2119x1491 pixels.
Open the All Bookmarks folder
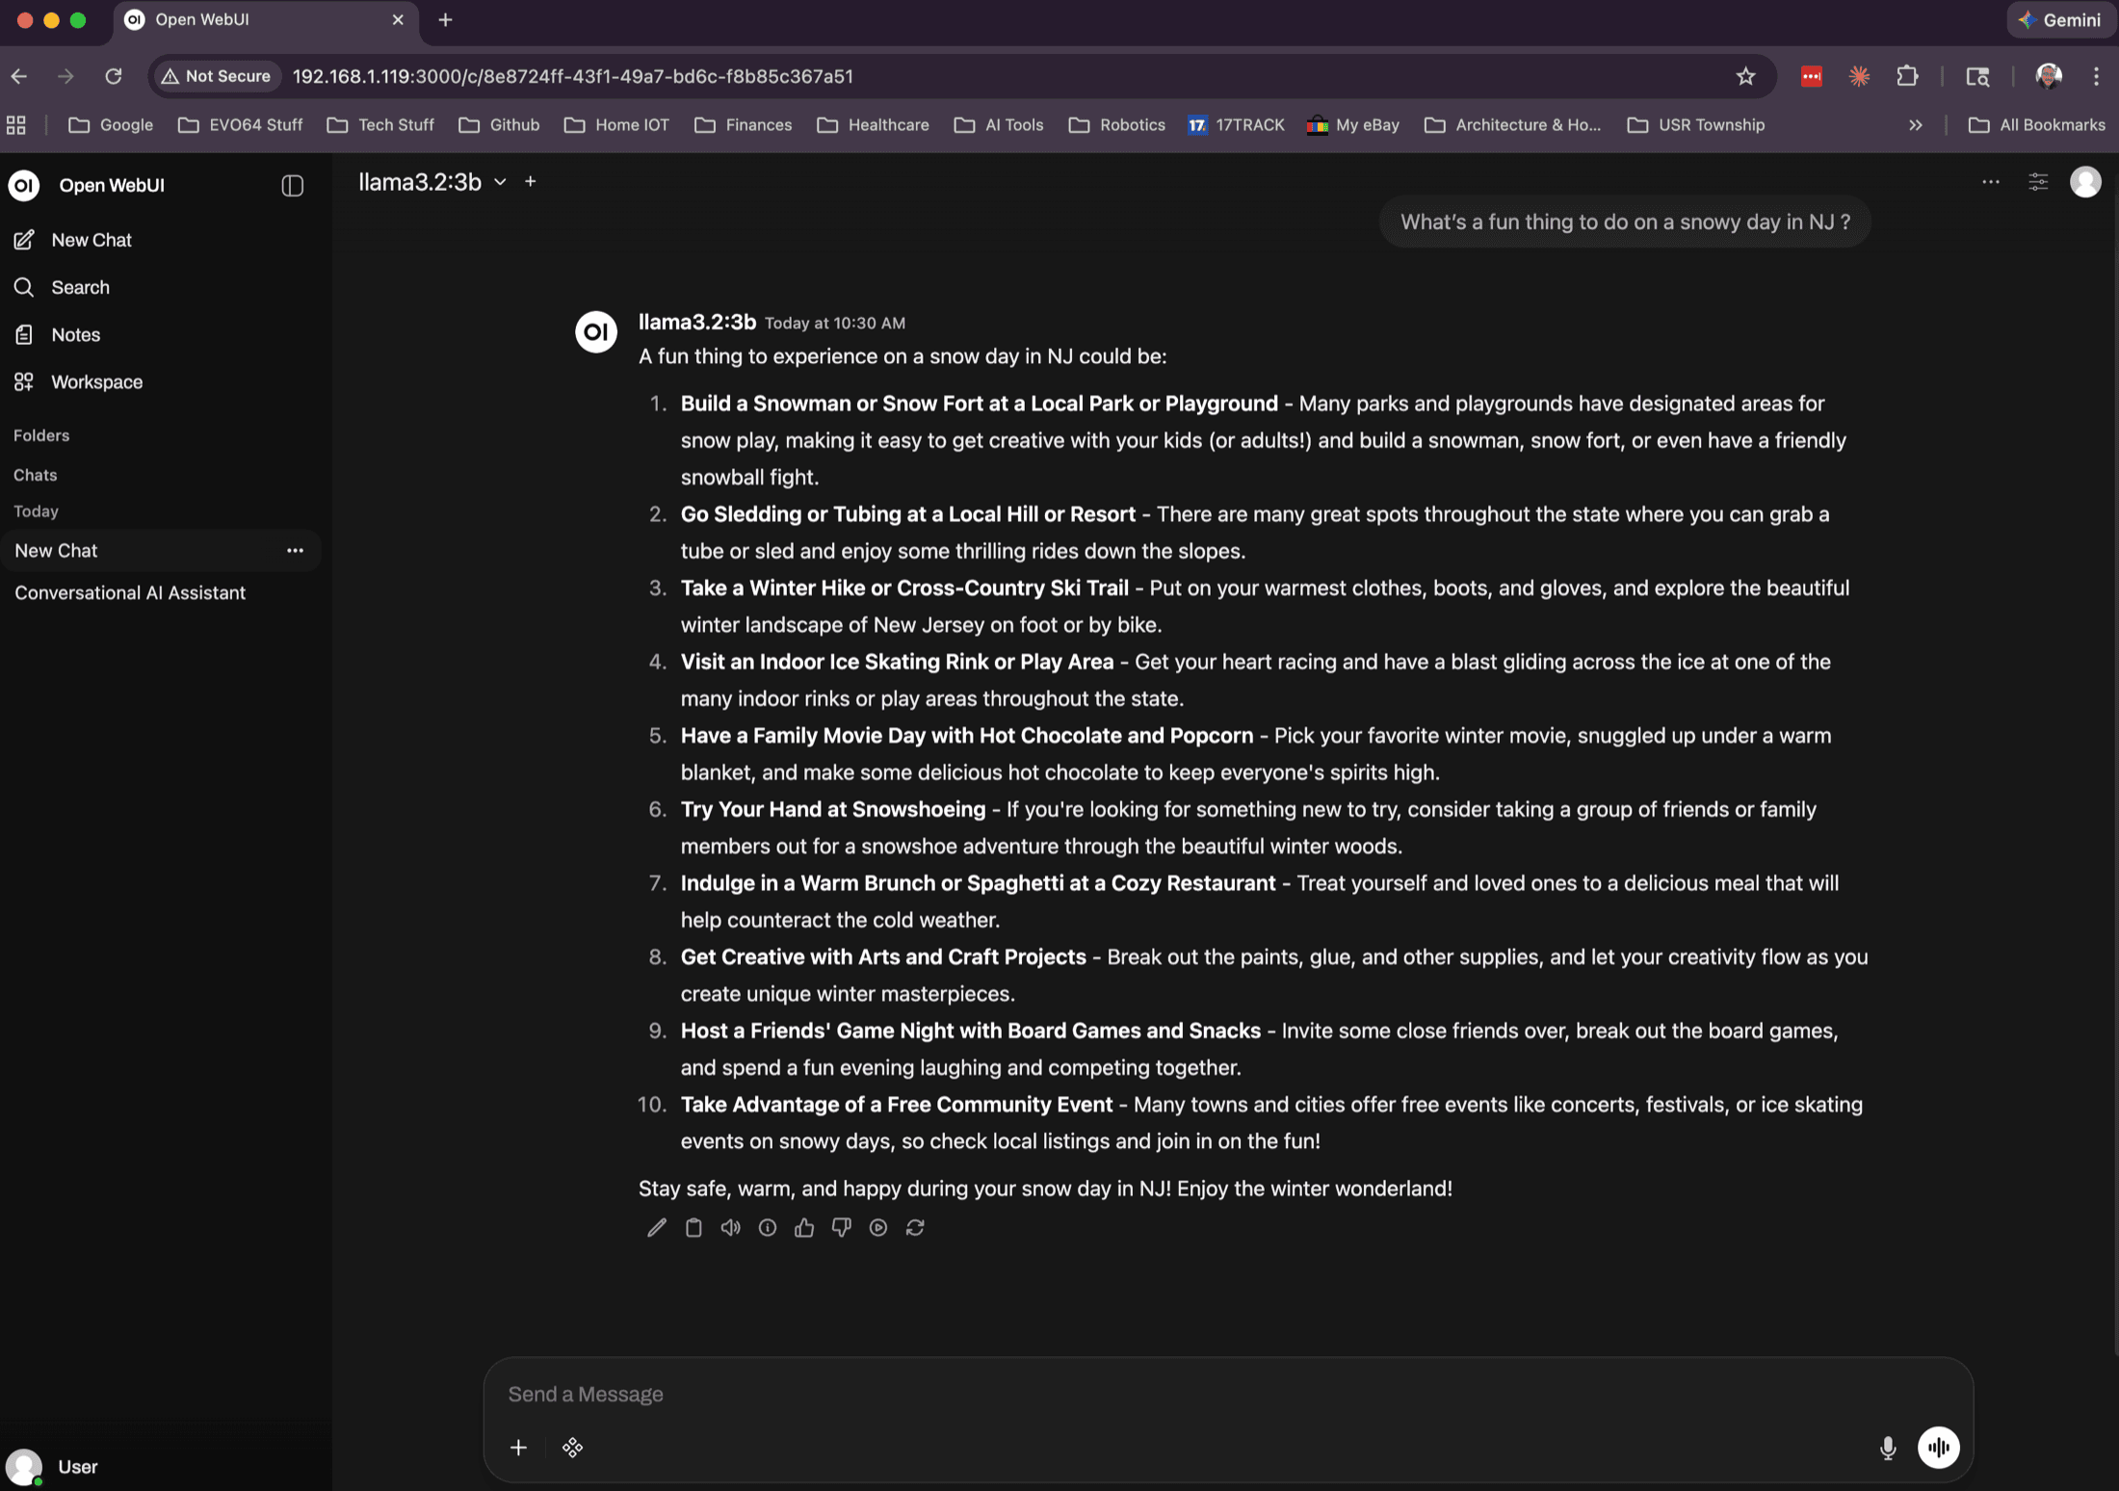click(x=2036, y=124)
